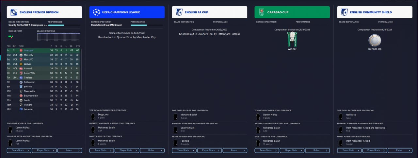Image resolution: width=418 pixels, height=158 pixels.
Task: Open the English FA Cup header
Action: pos(209,12)
